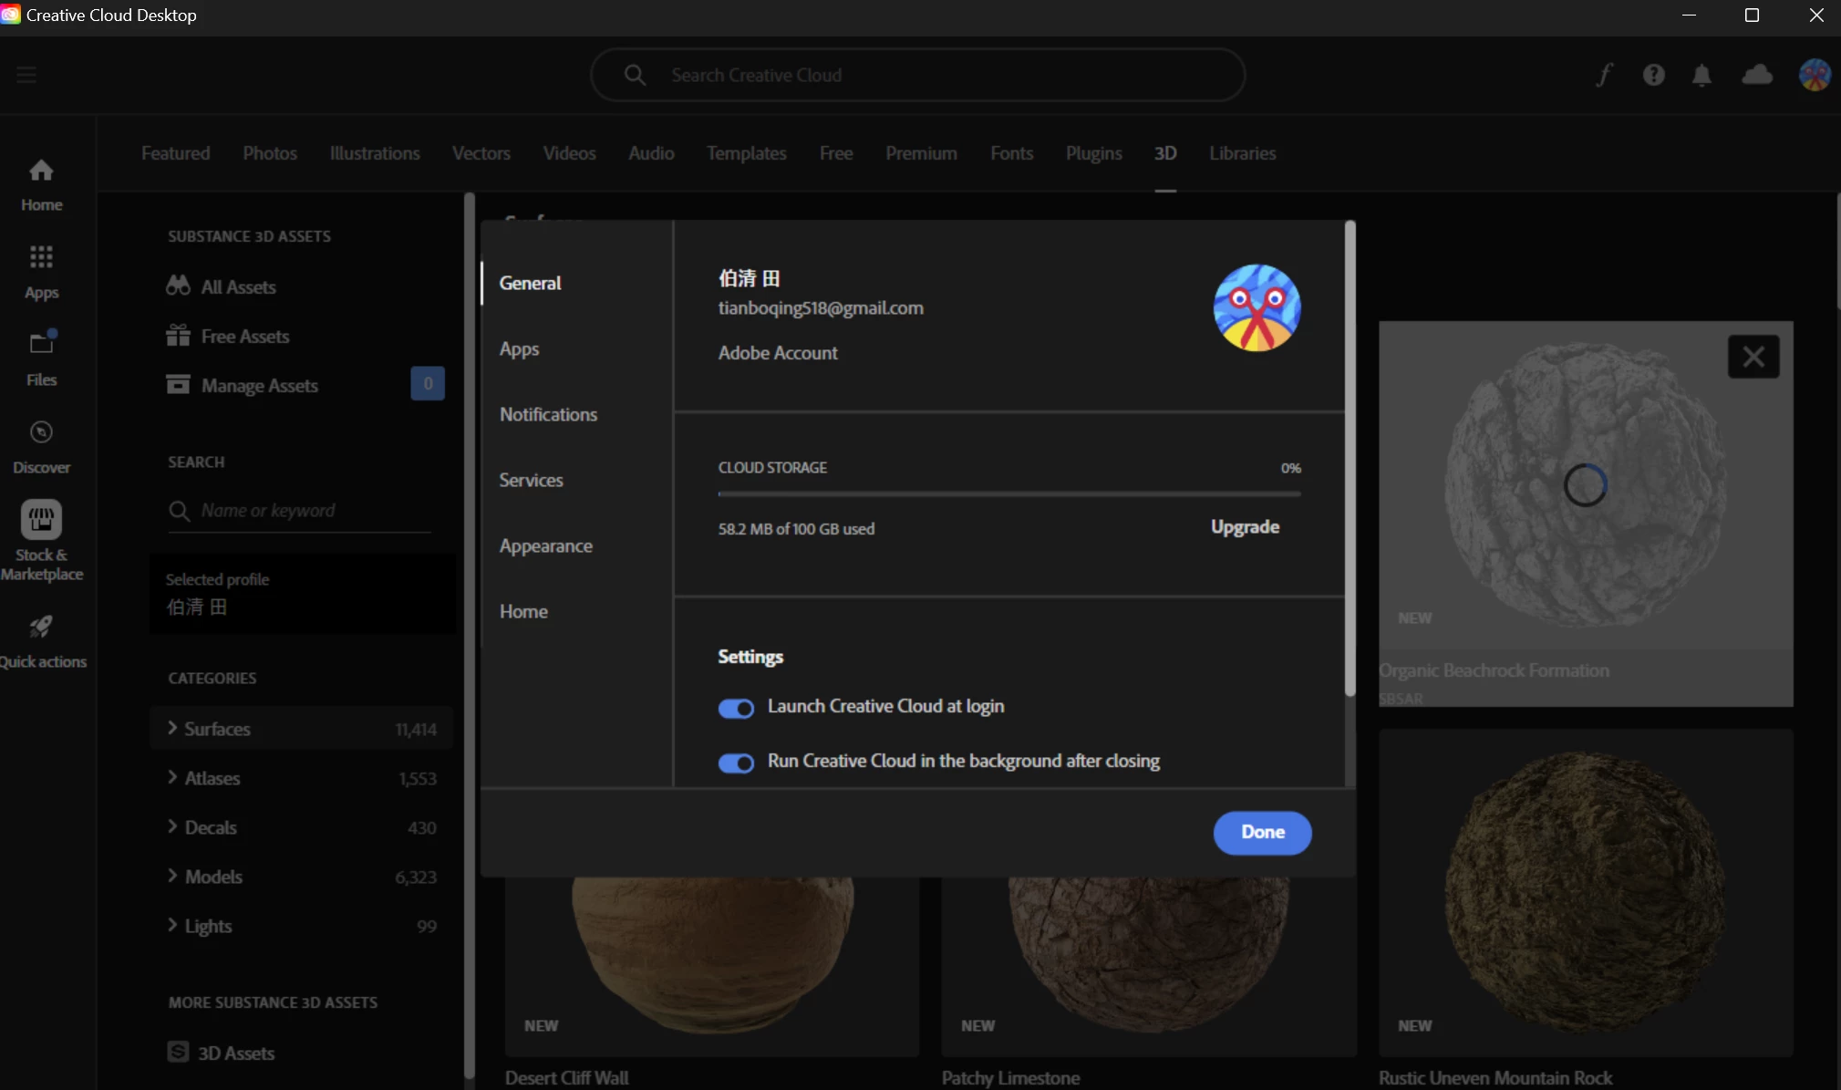Click the cloud storage usage bar
This screenshot has width=1841, height=1090.
pyautogui.click(x=1008, y=493)
